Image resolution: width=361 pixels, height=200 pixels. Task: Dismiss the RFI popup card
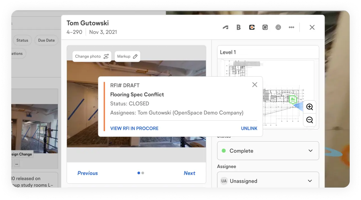click(x=254, y=85)
